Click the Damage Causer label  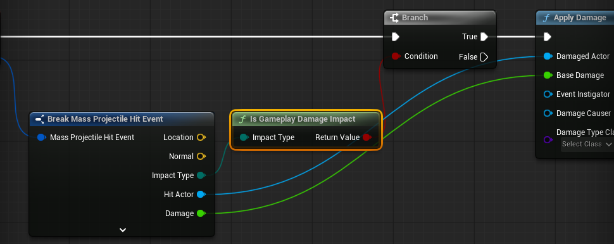(x=584, y=113)
